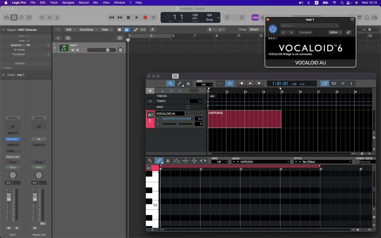Open the VOCALOID mixer sliders icon
This screenshot has height=238, width=381.
(x=334, y=83)
